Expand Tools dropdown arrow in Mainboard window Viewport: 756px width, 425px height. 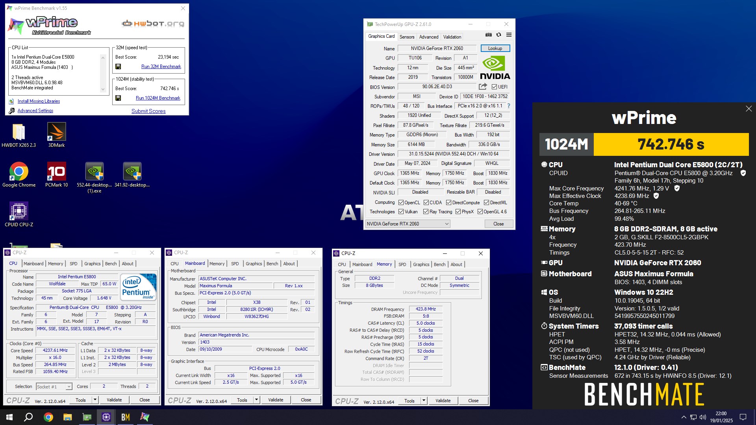pyautogui.click(x=256, y=400)
